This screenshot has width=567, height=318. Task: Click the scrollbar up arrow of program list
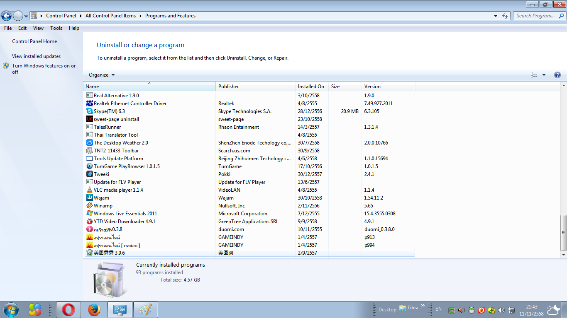point(563,85)
